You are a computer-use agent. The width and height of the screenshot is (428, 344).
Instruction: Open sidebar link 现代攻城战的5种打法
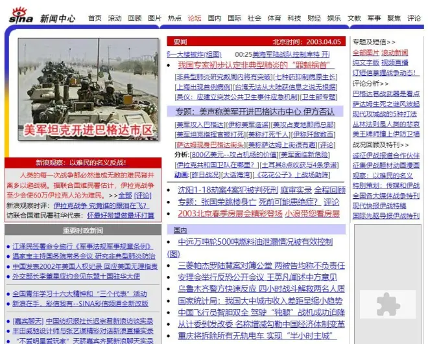(x=385, y=114)
